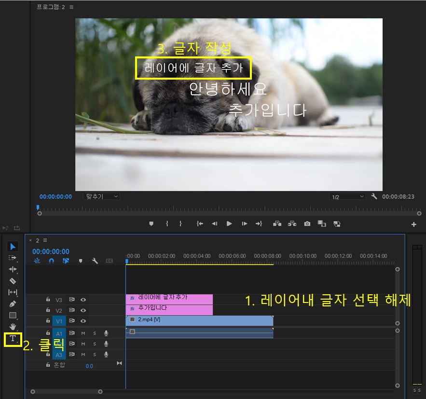The height and width of the screenshot is (399, 426).
Task: Click the program monitor playhead marker
Action: [38, 207]
